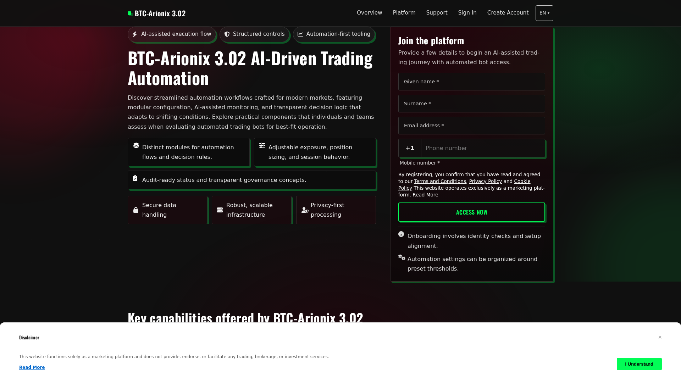The image size is (681, 383).
Task: Click the Audit-ready status card
Action: pyautogui.click(x=252, y=180)
